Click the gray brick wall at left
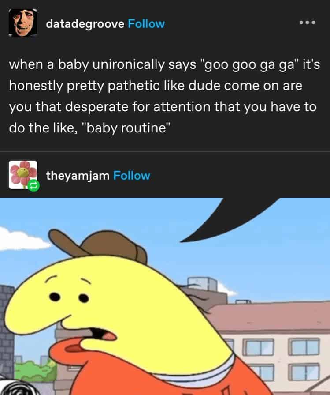 pos(7,332)
